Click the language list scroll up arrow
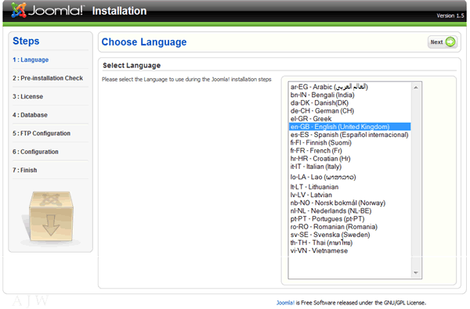This screenshot has height=309, width=470. (x=416, y=88)
